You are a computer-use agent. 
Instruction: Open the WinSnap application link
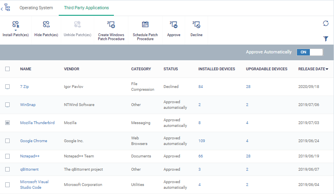28,105
